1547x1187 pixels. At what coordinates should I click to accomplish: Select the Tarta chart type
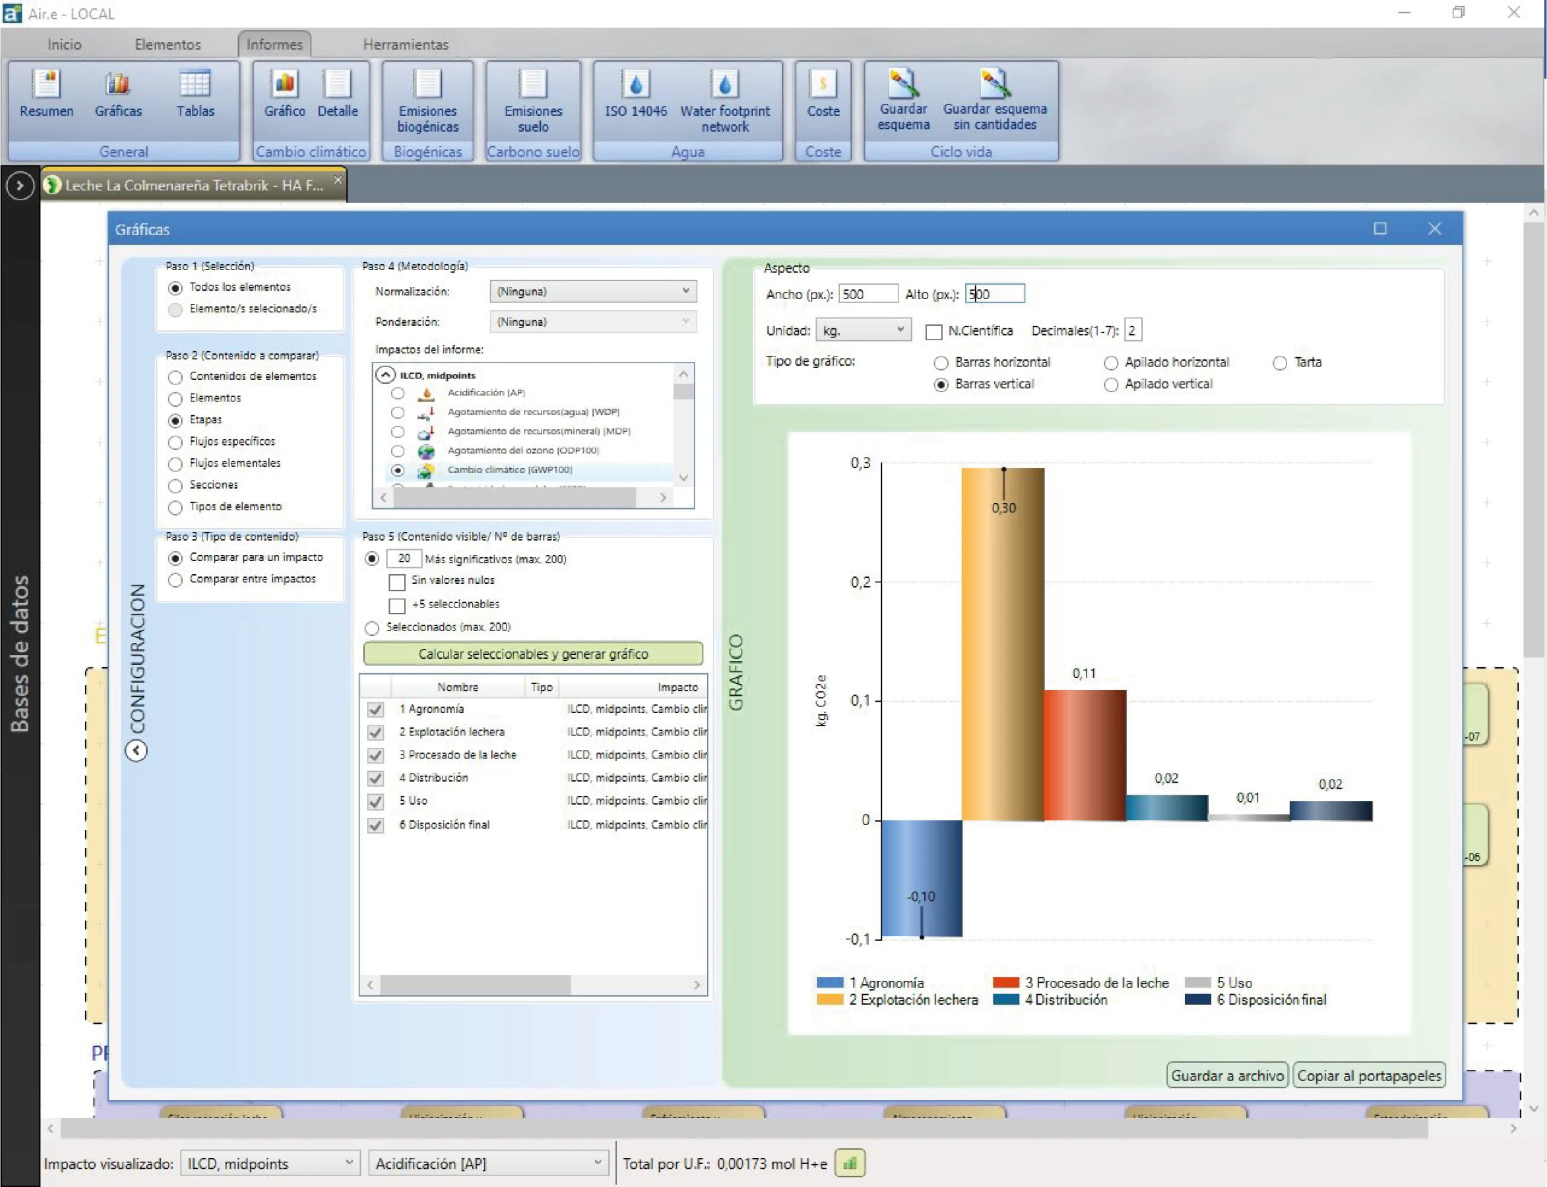pyautogui.click(x=1280, y=363)
